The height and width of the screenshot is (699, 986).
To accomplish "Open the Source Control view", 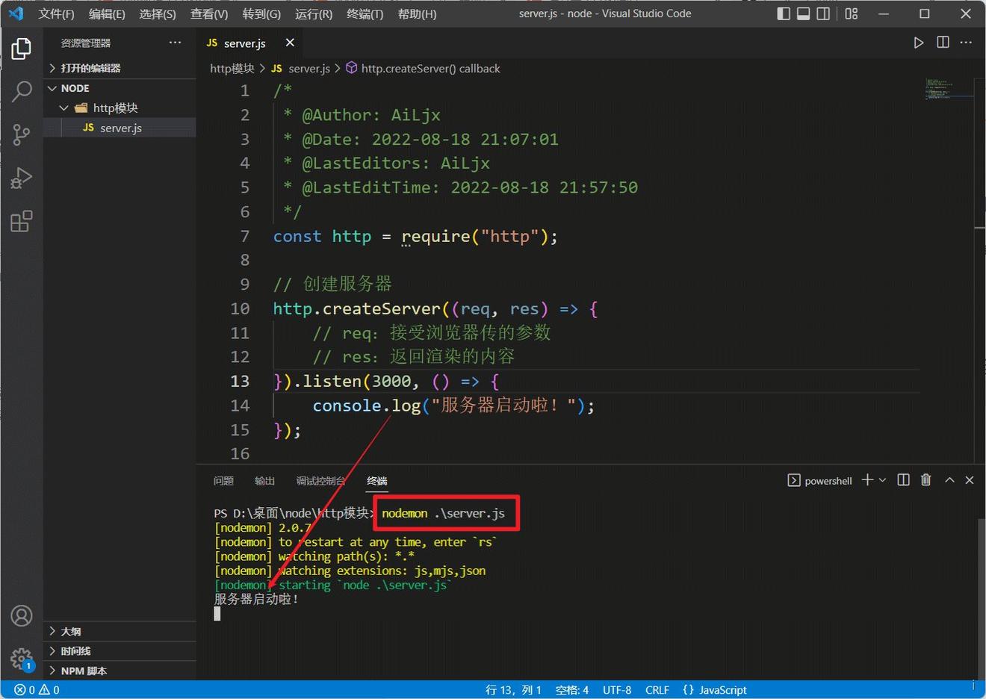I will 22,134.
